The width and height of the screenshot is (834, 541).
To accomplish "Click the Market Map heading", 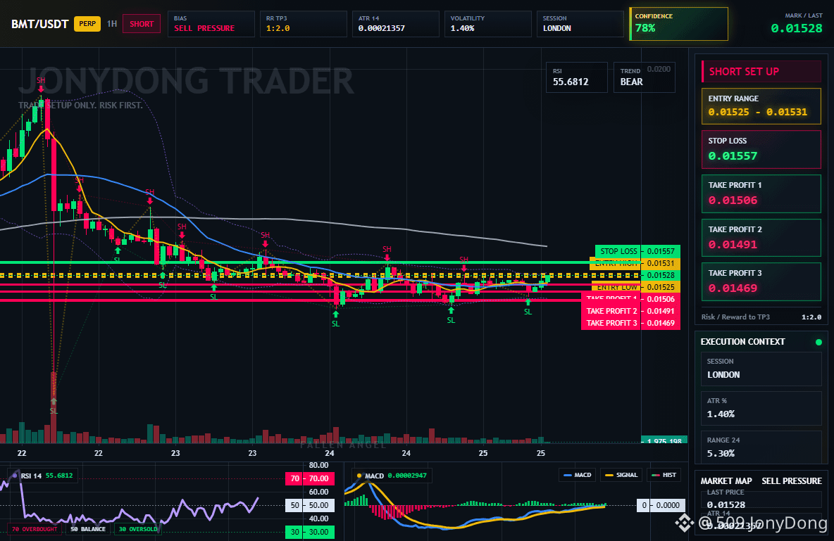I will coord(726,481).
